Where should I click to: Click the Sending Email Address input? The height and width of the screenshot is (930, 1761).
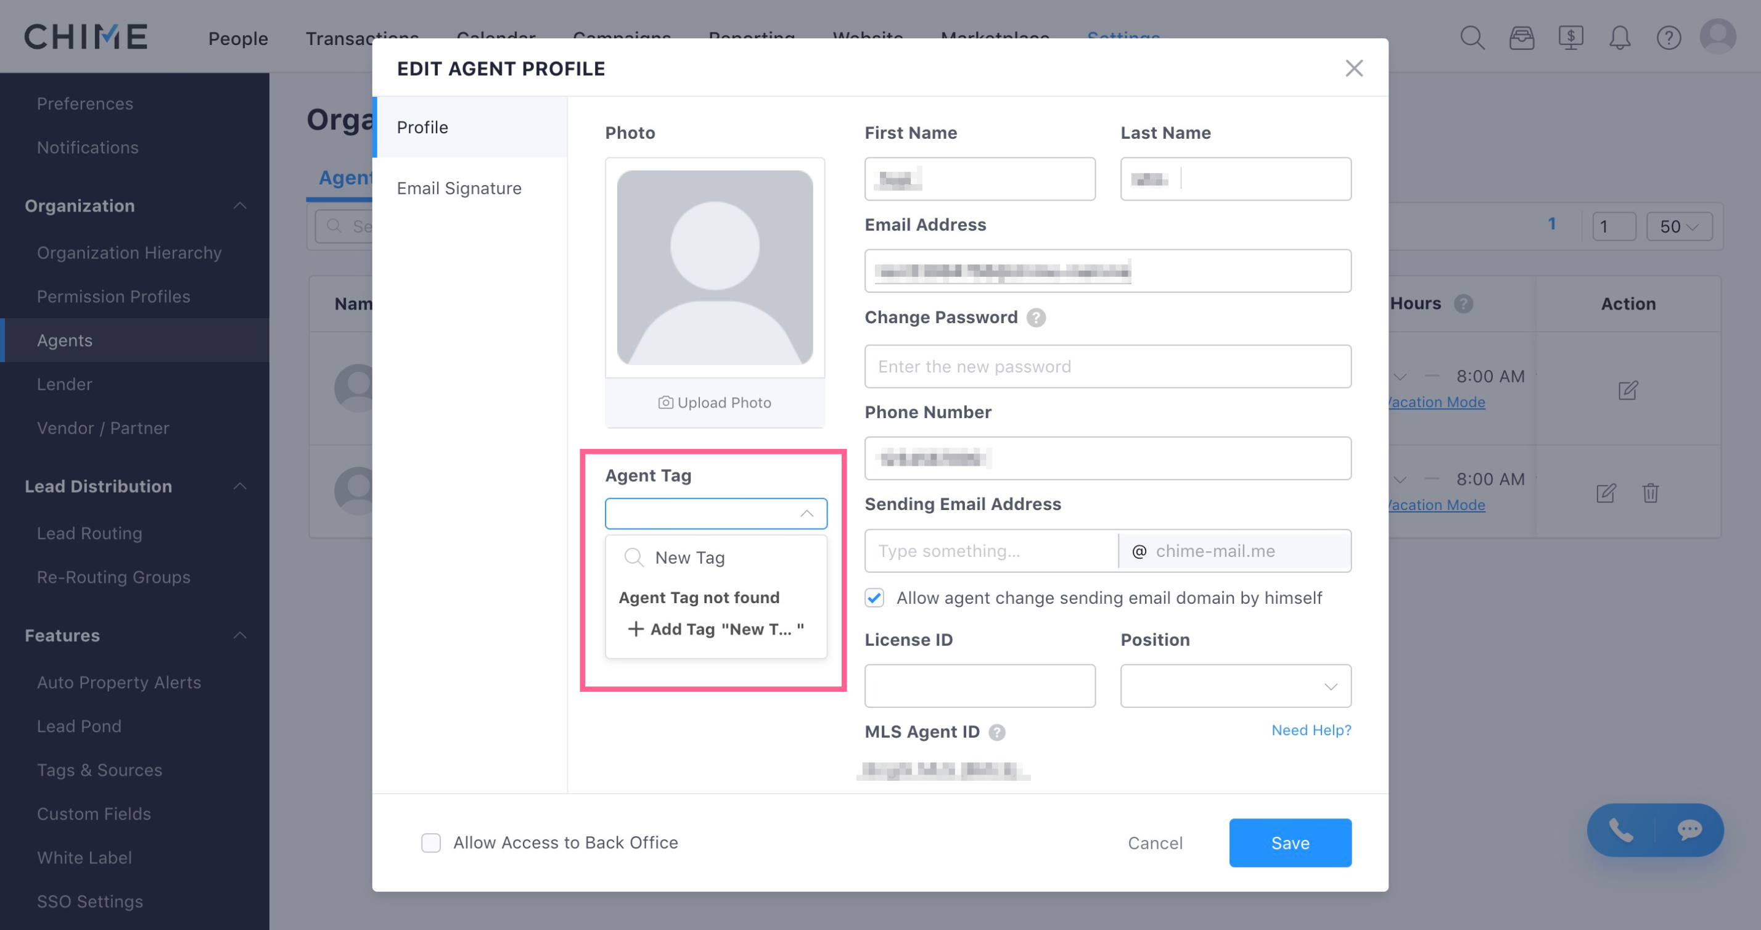(991, 551)
